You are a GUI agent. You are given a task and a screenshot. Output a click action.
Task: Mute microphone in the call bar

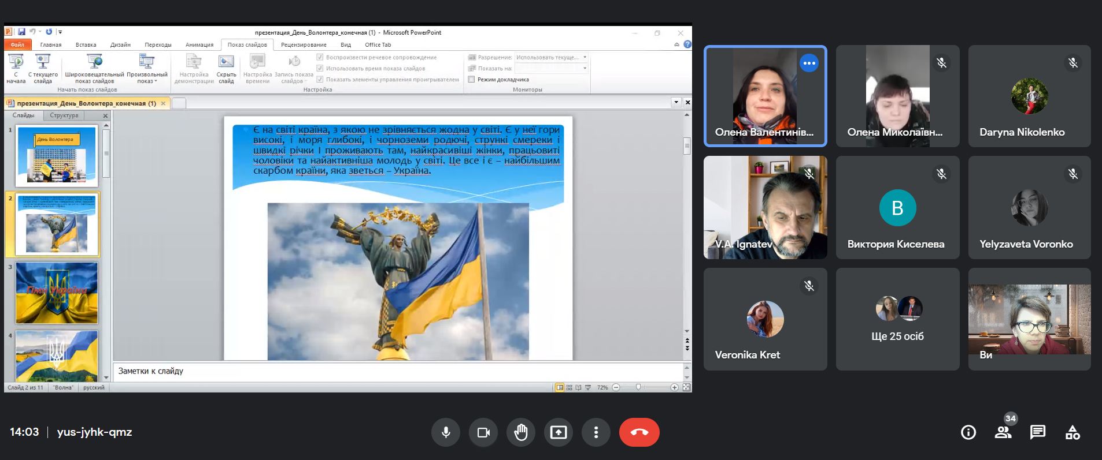click(446, 432)
